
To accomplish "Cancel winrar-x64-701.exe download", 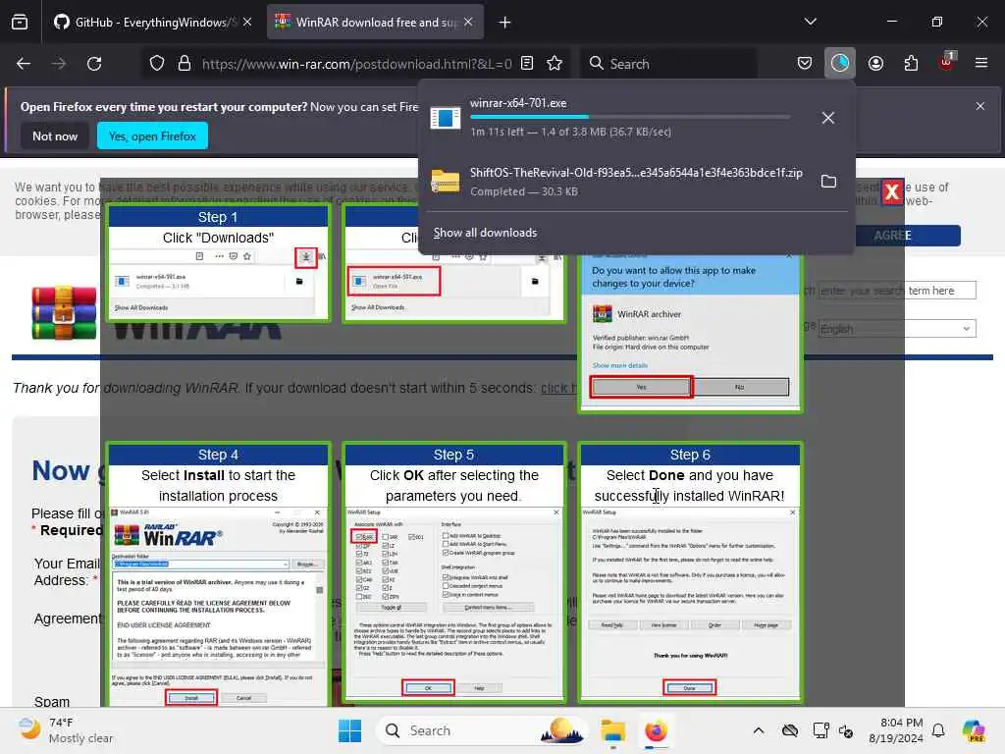I will [828, 118].
